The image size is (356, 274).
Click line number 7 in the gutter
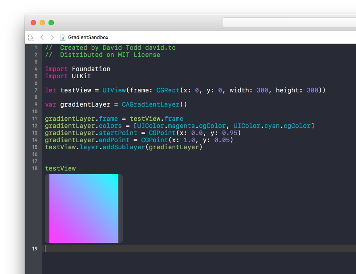pos(36,90)
